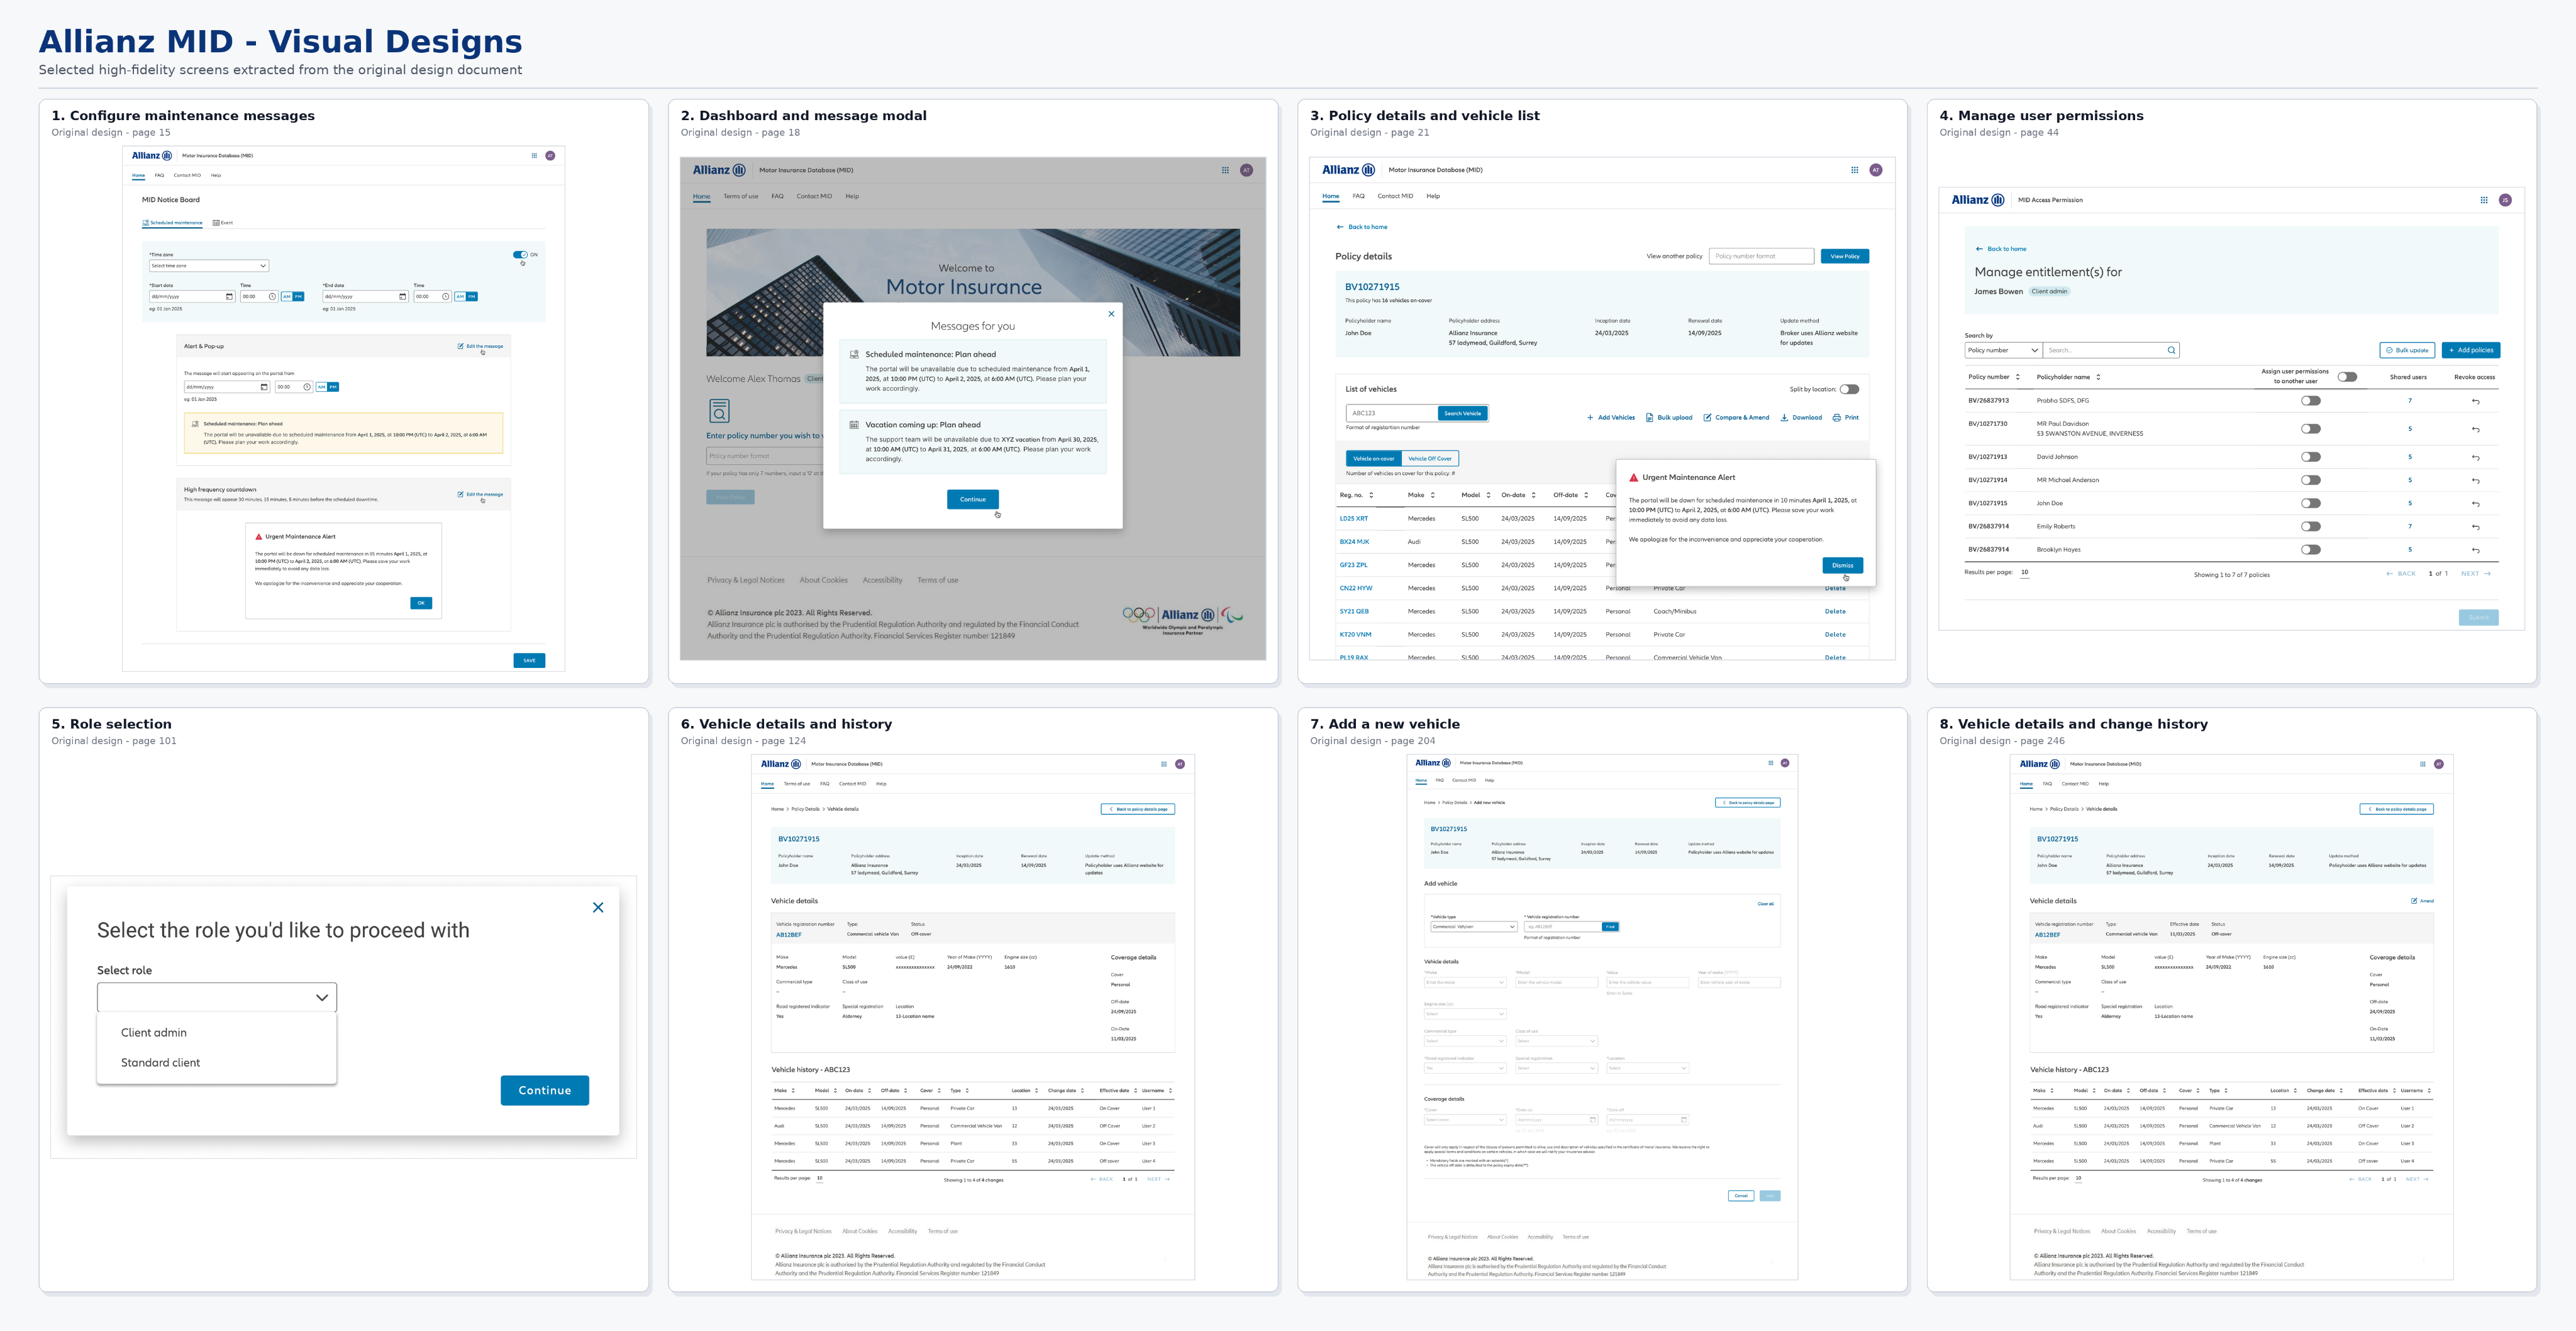Click the 'Policy number format' field beside View another policy
2576x1331 pixels.
tap(1762, 257)
